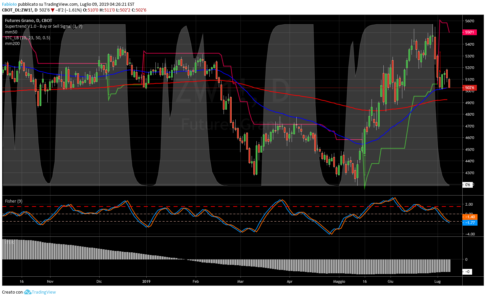Click the 2.00 Fisher scale label

point(469,204)
